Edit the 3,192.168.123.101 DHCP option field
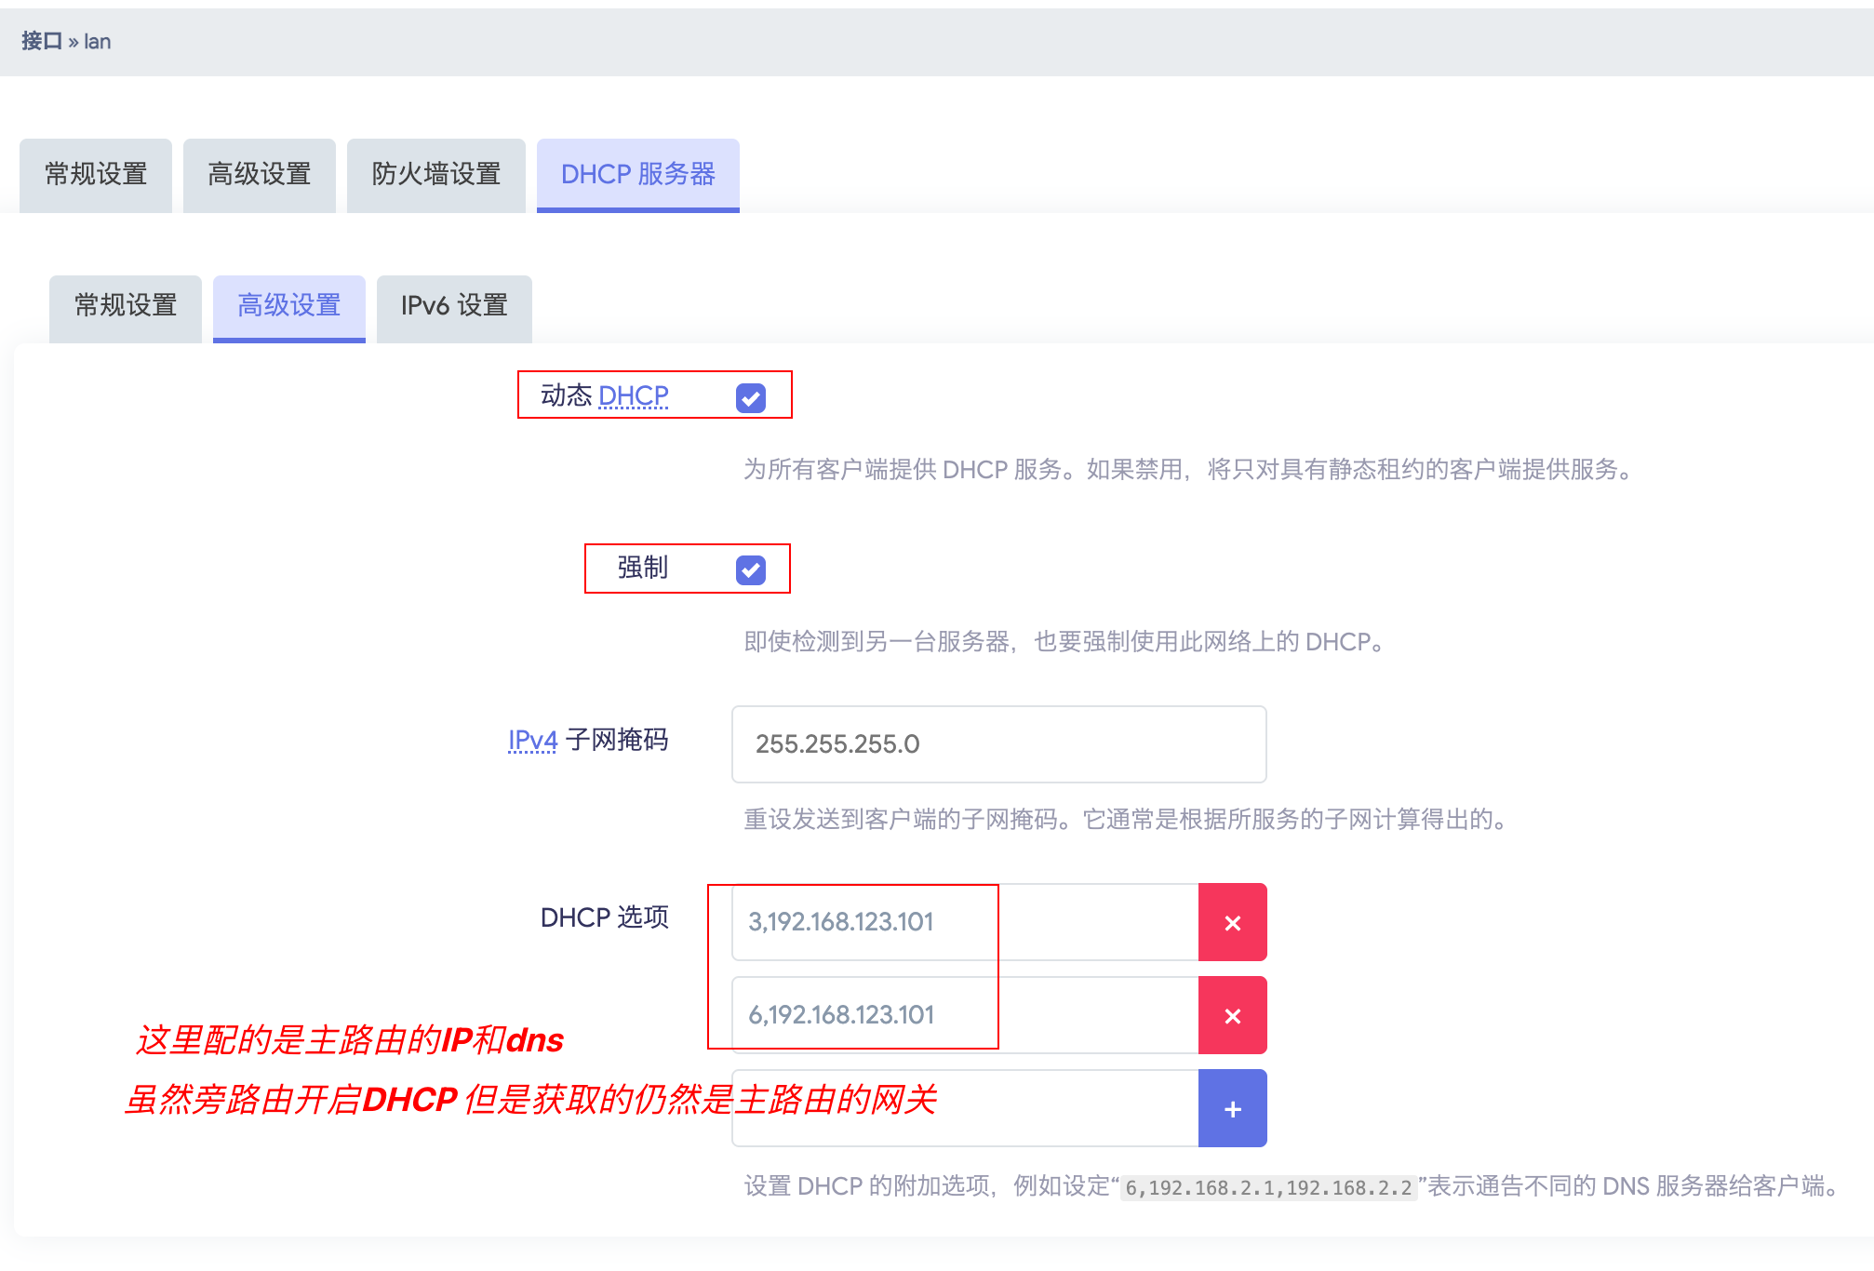 click(966, 922)
